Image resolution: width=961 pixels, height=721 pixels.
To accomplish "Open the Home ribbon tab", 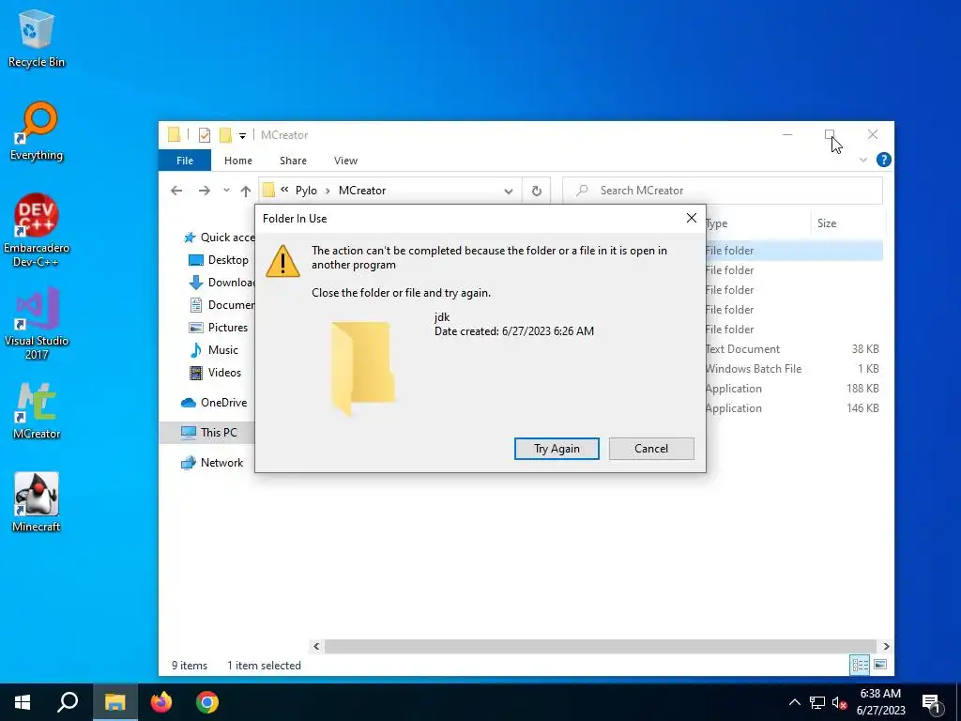I will click(237, 160).
